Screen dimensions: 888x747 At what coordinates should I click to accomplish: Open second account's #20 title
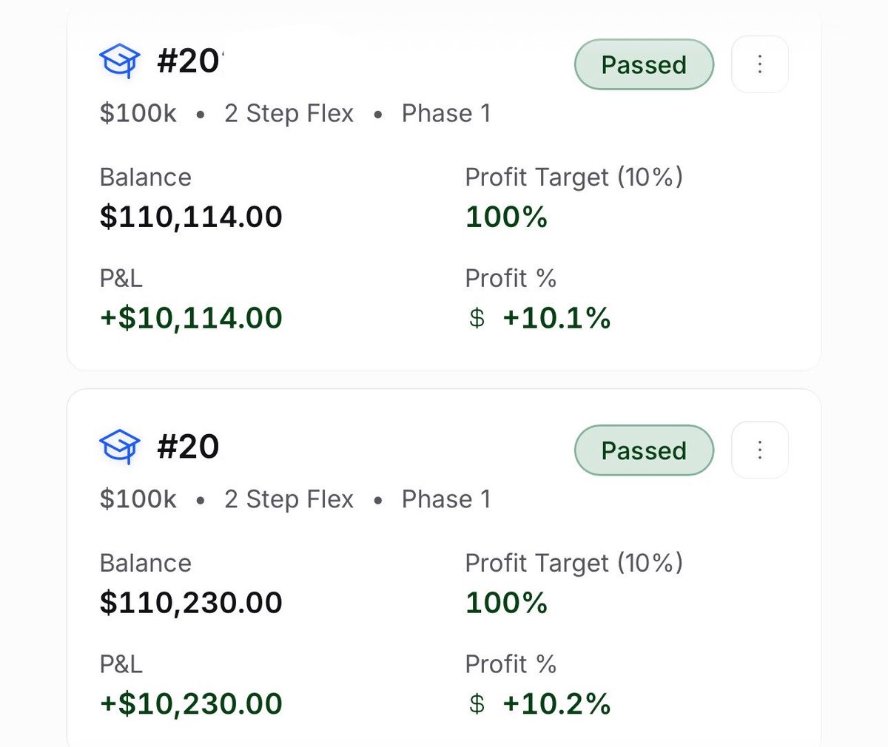point(188,447)
